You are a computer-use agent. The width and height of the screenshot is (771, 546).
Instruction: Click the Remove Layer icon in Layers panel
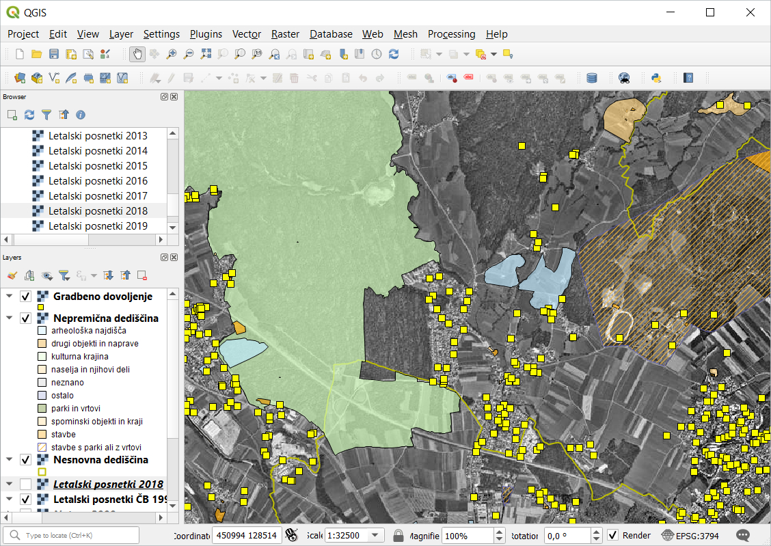142,275
